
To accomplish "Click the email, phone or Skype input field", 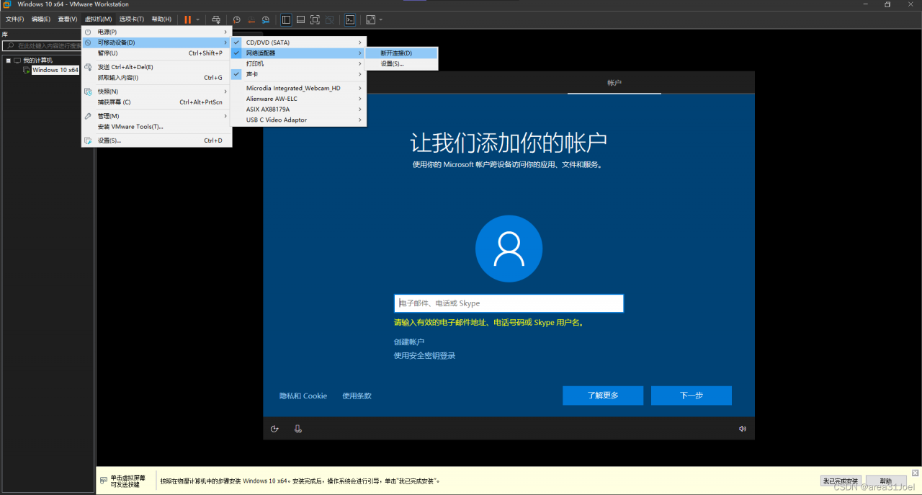I will [x=509, y=303].
